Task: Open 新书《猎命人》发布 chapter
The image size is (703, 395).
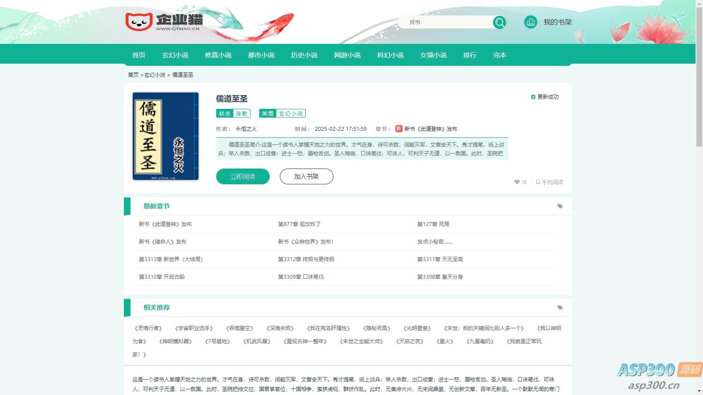Action: pyautogui.click(x=163, y=242)
